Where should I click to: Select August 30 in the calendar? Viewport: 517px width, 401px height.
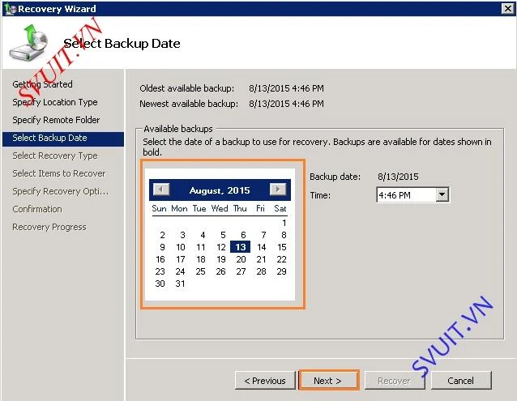160,284
